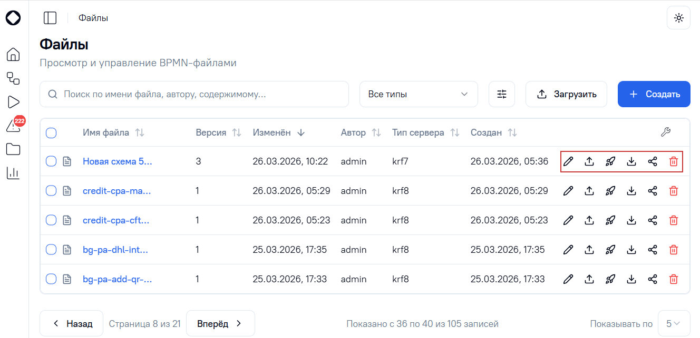
Task: Select the bg-pa-add-qr row checkbox
Action: pyautogui.click(x=51, y=279)
